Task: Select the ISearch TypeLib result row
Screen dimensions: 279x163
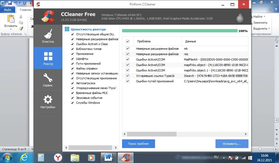Action: pyautogui.click(x=185, y=76)
